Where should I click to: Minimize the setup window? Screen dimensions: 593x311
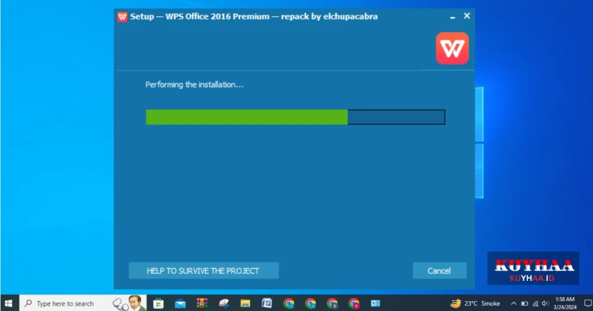(452, 17)
